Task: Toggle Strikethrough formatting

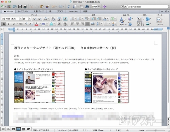Action: pos(21,24)
